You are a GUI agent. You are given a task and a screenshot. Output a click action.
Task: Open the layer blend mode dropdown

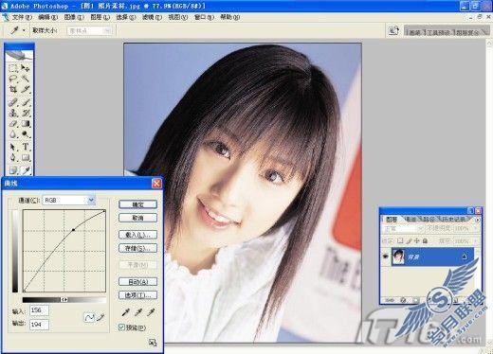(x=403, y=228)
